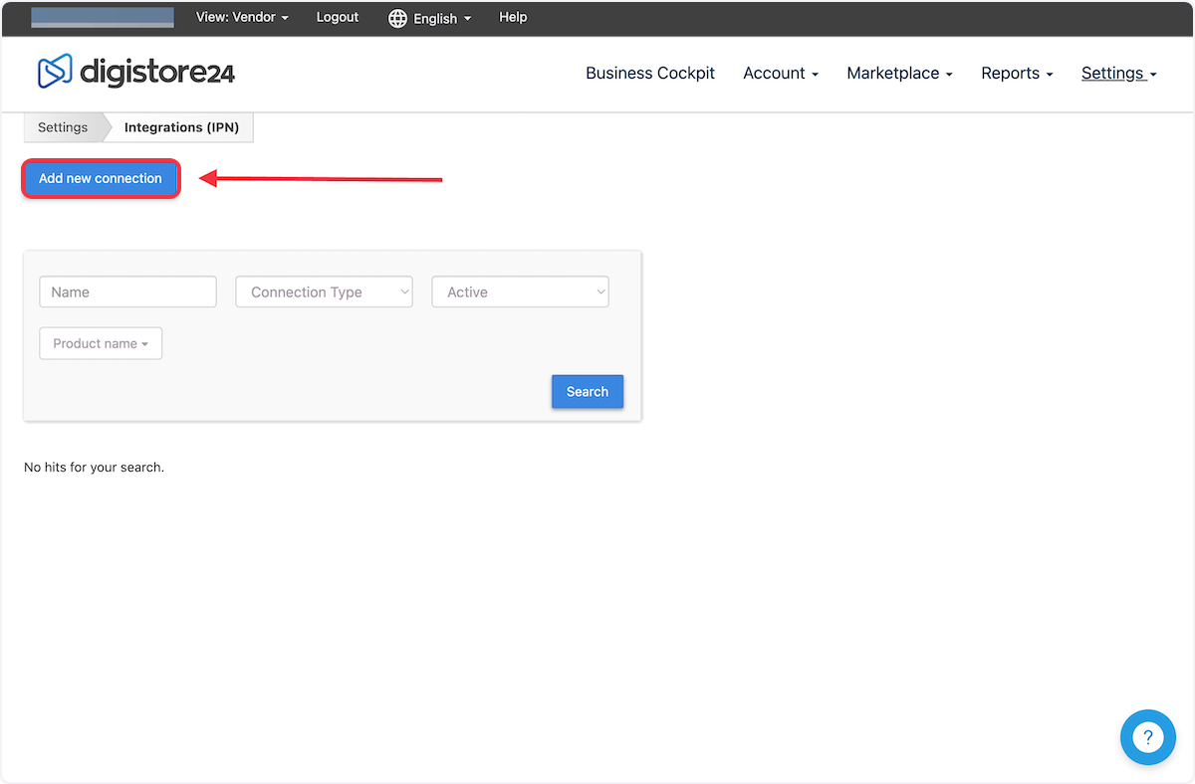Open the View: Vendor dropdown
This screenshot has width=1195, height=784.
tap(242, 17)
